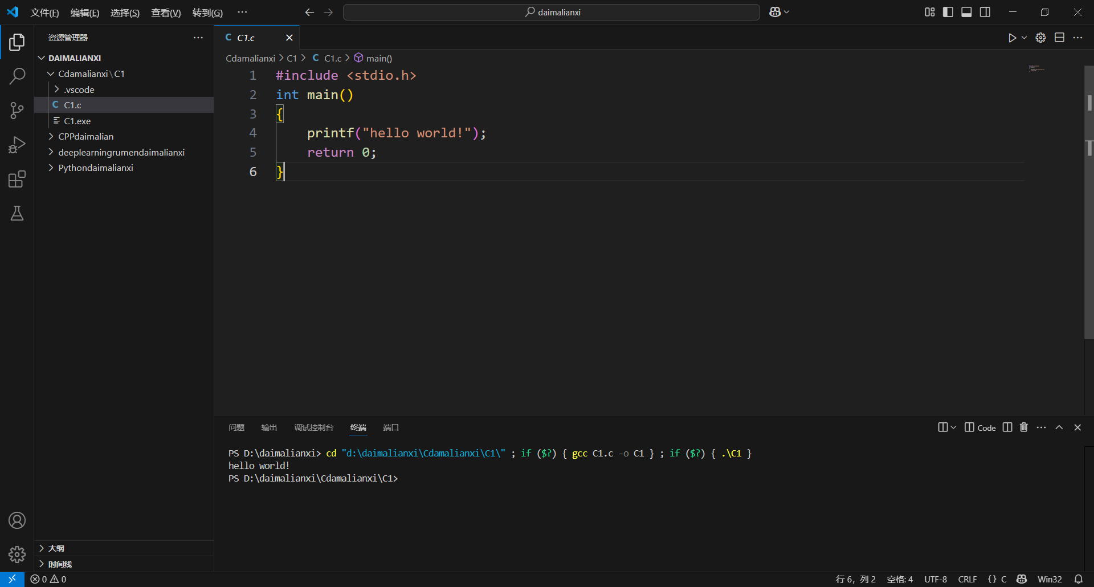Image resolution: width=1094 pixels, height=587 pixels.
Task: Open the Copilot dropdown chevron
Action: [x=787, y=12]
